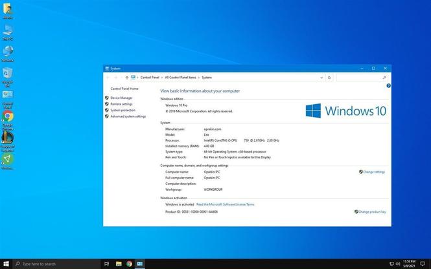Image resolution: width=431 pixels, height=269 pixels.
Task: Click the volume tray icon
Action: (x=398, y=264)
